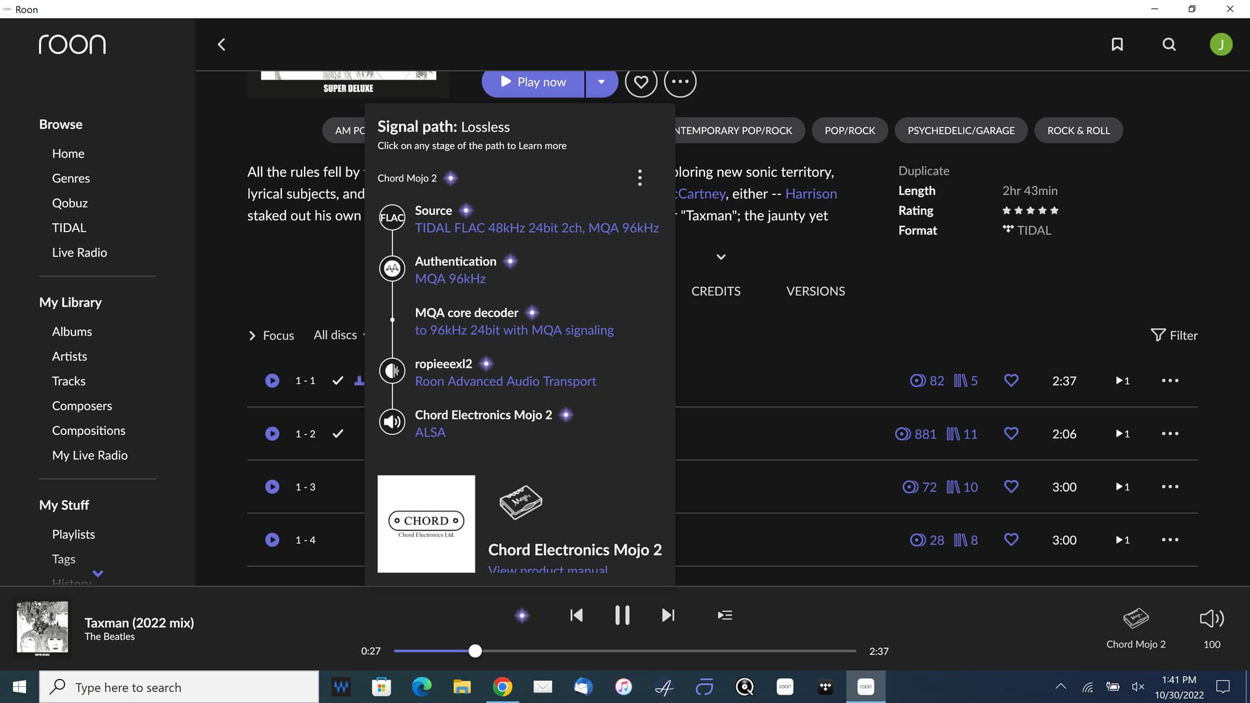This screenshot has height=703, width=1250.
Task: Open the play queue icon
Action: click(725, 615)
